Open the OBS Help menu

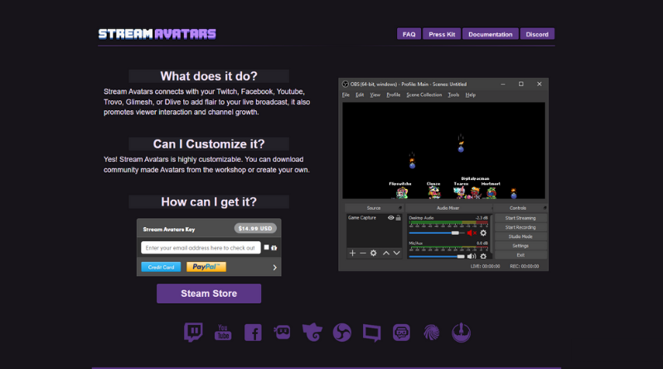pyautogui.click(x=471, y=95)
